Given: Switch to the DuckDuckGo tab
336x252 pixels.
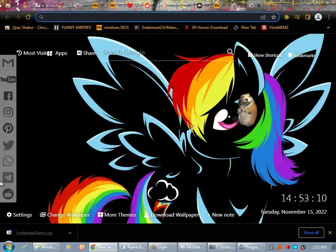Looking at the screenshot, I should tap(165, 6).
